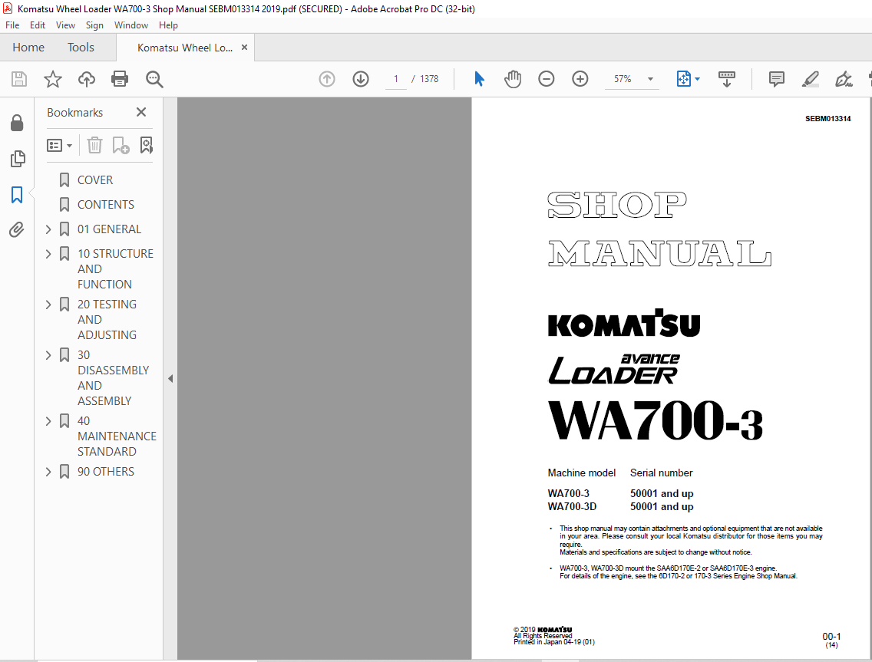Print the document
Viewport: 872px width, 662px height.
pyautogui.click(x=120, y=79)
